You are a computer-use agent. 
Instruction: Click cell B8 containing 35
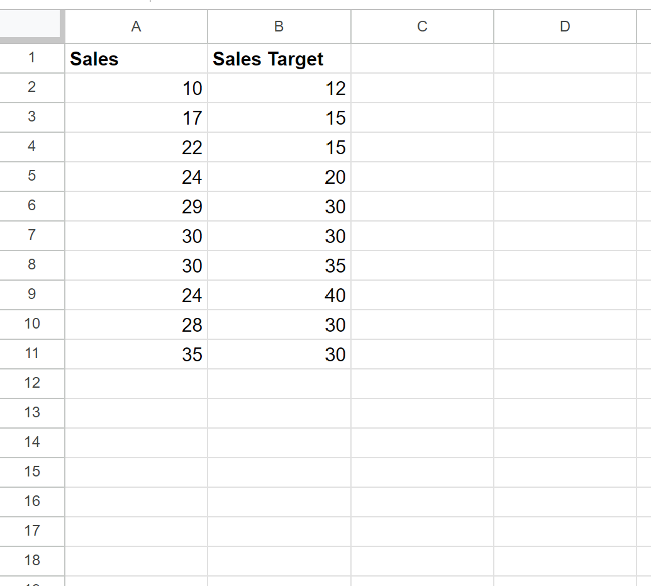coord(279,265)
